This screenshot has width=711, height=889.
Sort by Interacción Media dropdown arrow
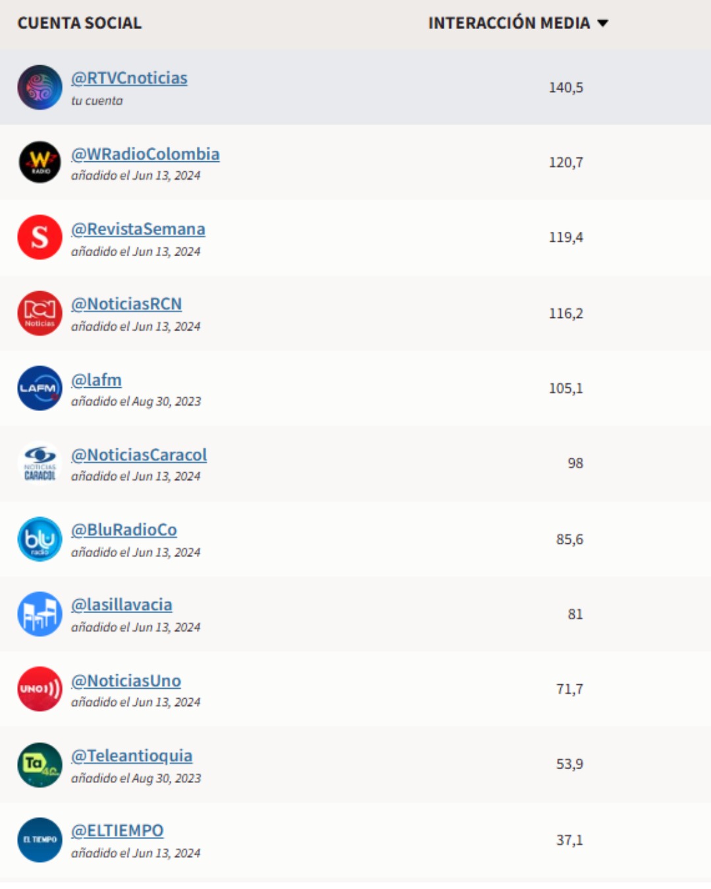pos(602,24)
